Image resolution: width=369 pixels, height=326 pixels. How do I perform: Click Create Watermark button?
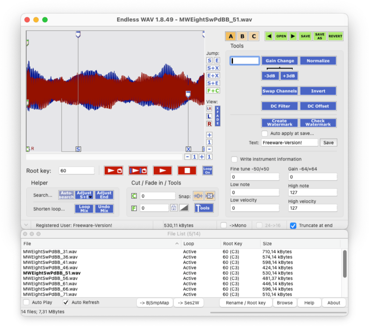pyautogui.click(x=280, y=123)
